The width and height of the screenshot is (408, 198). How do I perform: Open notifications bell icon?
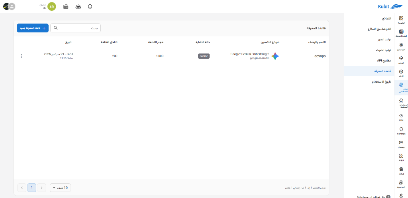point(90,6)
